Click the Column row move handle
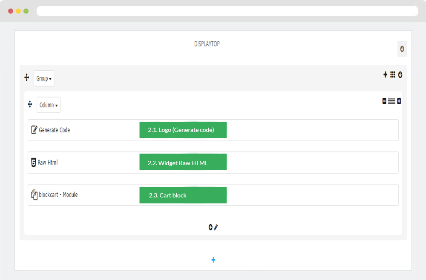426x280 pixels. [x=30, y=104]
